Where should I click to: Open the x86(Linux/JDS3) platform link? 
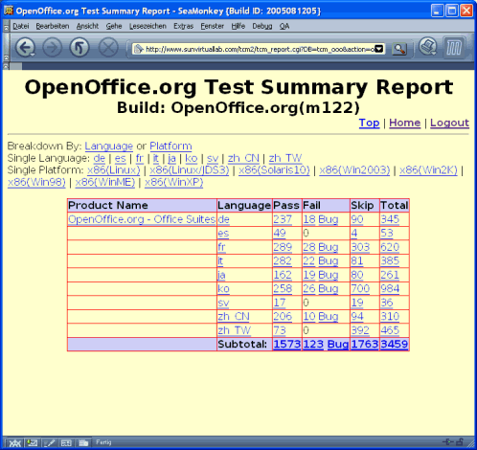(x=190, y=170)
